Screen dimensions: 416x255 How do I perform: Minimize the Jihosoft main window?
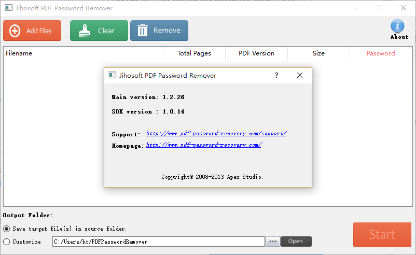coord(356,8)
